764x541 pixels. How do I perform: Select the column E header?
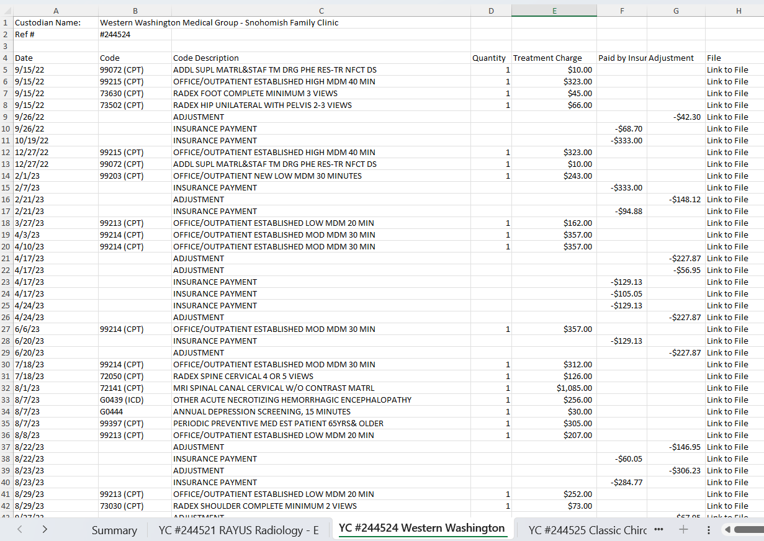(x=554, y=11)
